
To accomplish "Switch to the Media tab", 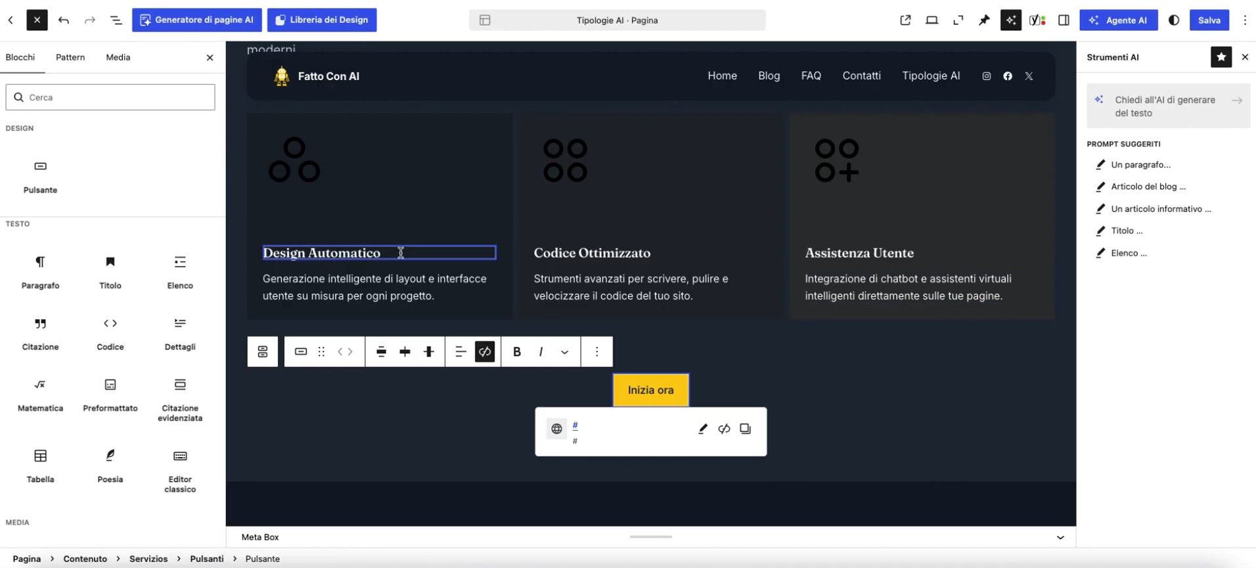I will [118, 57].
